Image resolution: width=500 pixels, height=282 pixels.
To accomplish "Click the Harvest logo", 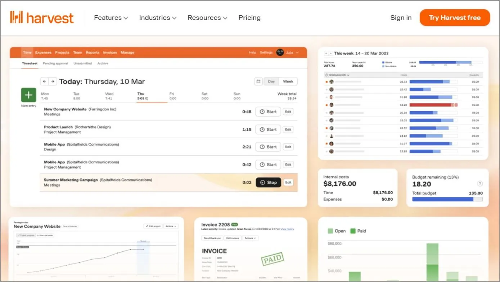I will pyautogui.click(x=42, y=18).
